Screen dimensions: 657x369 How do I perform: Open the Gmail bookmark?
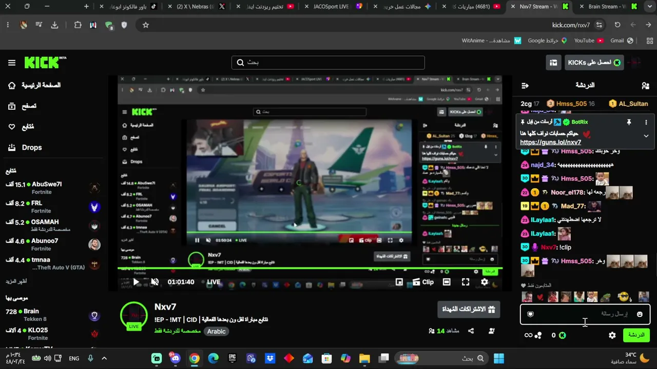click(622, 40)
